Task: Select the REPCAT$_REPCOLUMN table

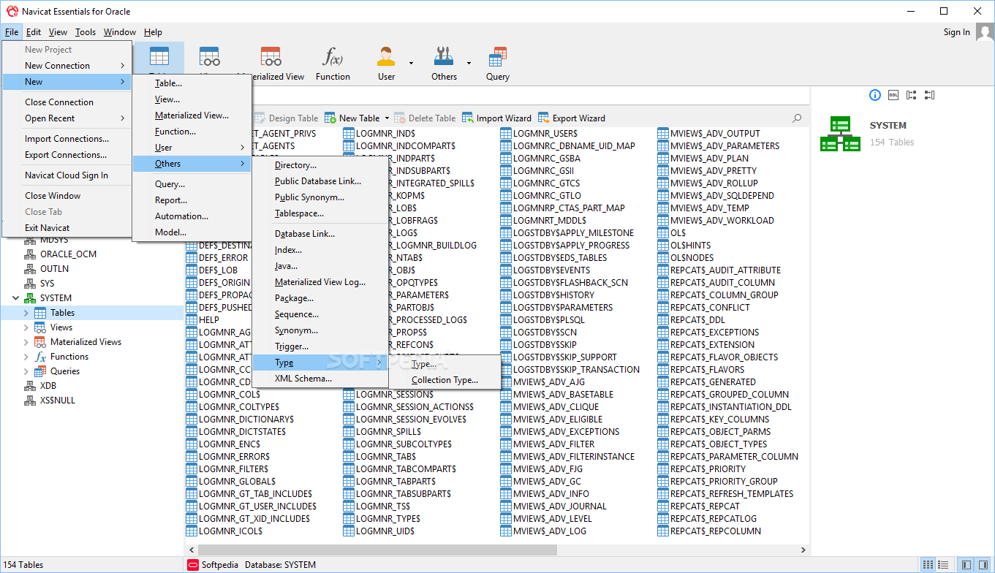Action: (709, 531)
